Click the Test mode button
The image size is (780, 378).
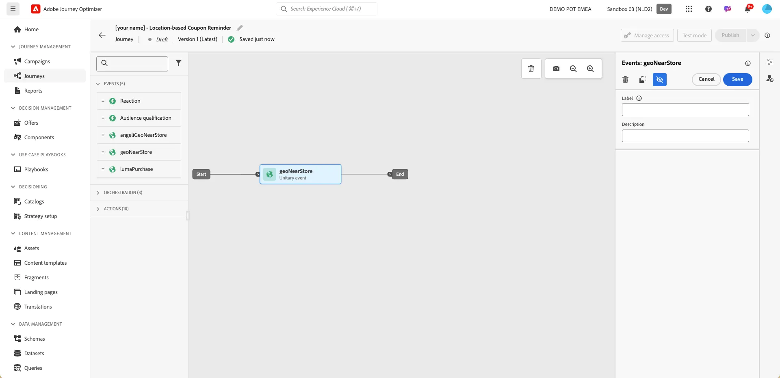click(x=694, y=35)
